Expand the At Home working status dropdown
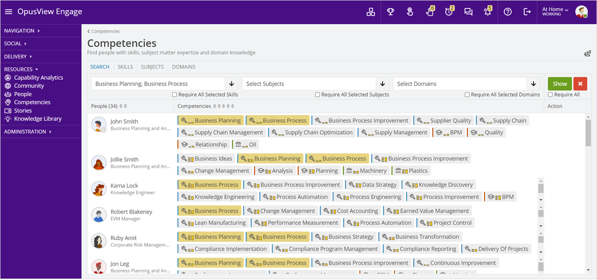 [x=555, y=12]
